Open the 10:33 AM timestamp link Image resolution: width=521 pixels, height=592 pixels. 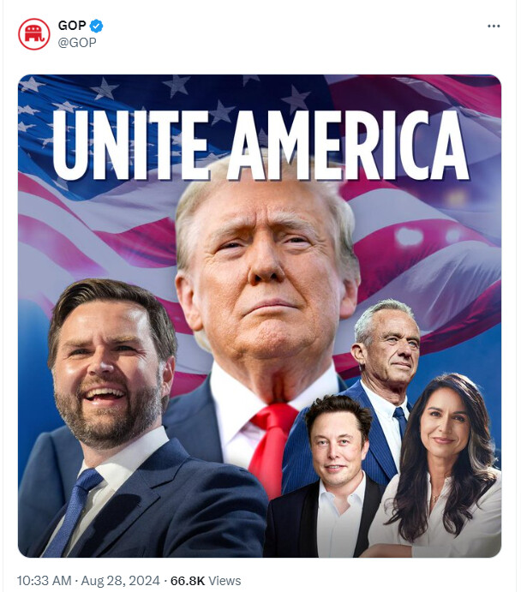coord(44,580)
